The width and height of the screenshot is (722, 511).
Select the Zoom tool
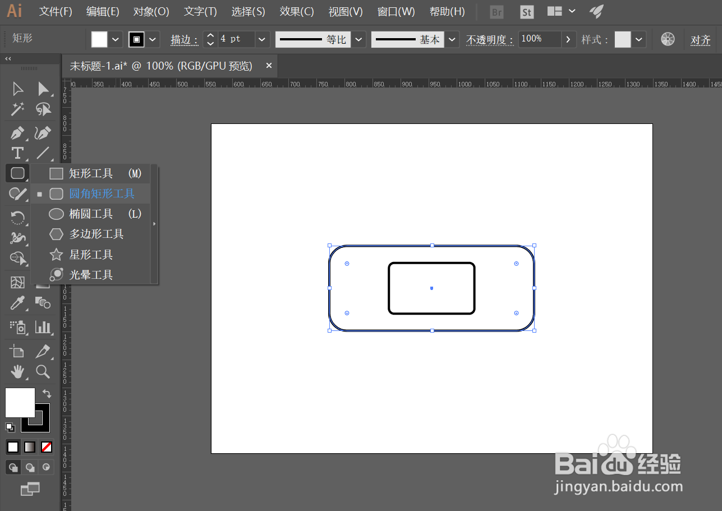(43, 371)
